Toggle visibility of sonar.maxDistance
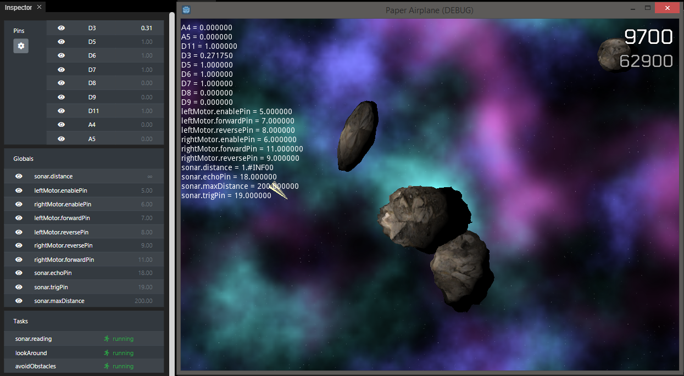Screen dimensions: 684x376 [x=19, y=300]
